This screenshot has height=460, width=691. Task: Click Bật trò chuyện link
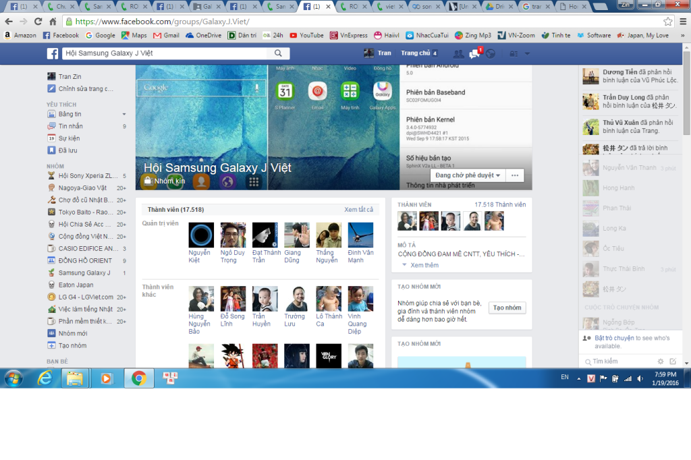point(615,338)
